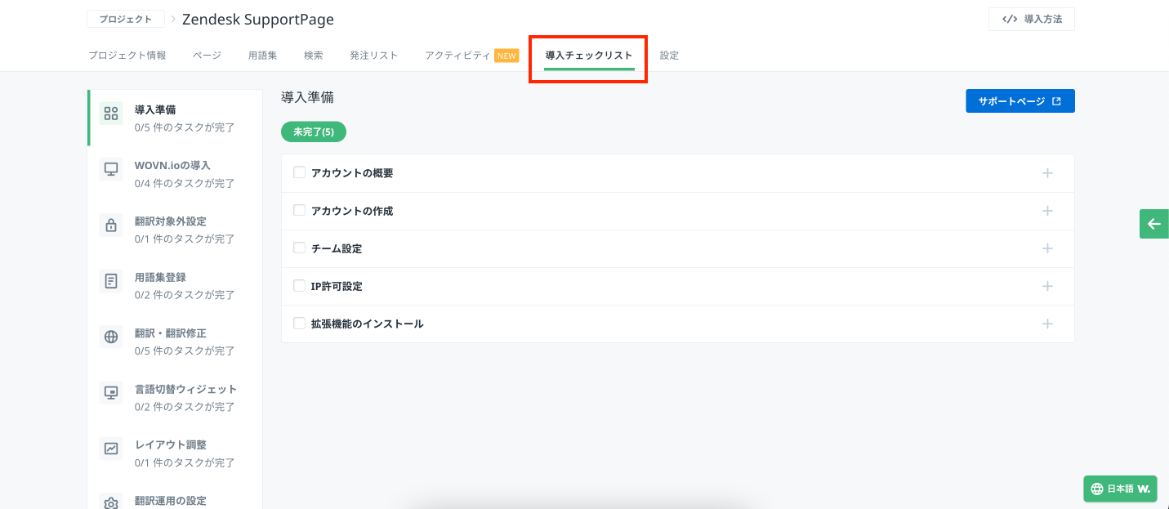Image resolution: width=1169 pixels, height=509 pixels.
Task: Switch to the 用語集 tab
Action: tap(262, 56)
